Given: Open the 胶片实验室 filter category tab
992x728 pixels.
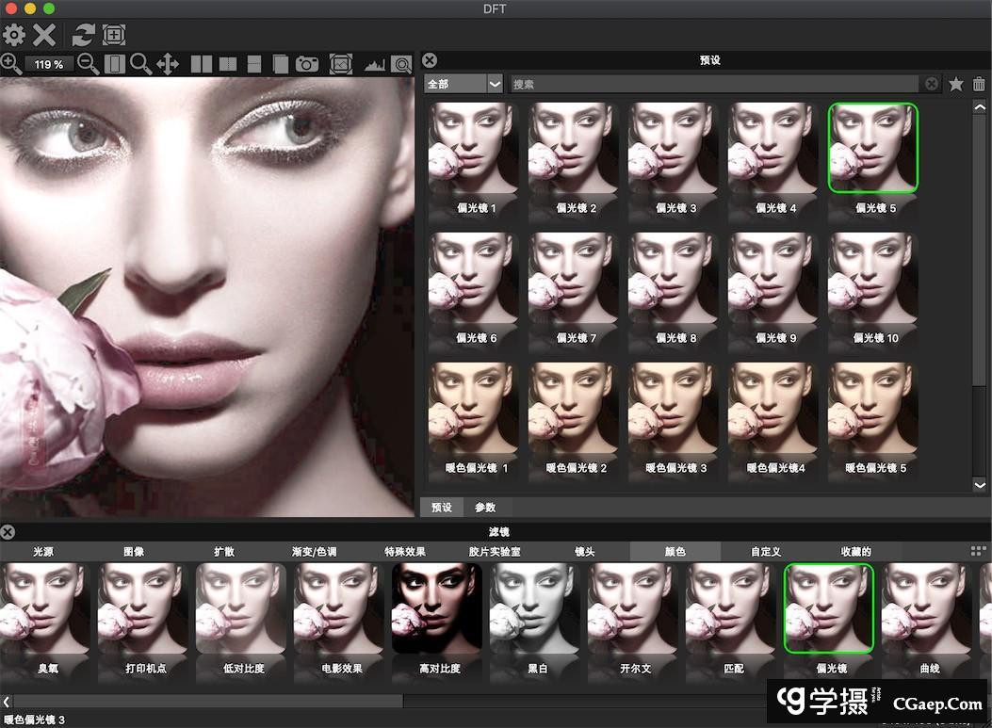Looking at the screenshot, I should 495,551.
